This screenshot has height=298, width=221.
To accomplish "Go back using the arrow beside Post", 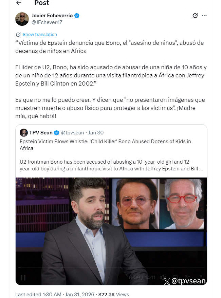I will pos(19,3).
